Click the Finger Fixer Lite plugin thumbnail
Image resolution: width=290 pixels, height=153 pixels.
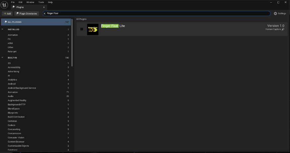coord(93,29)
